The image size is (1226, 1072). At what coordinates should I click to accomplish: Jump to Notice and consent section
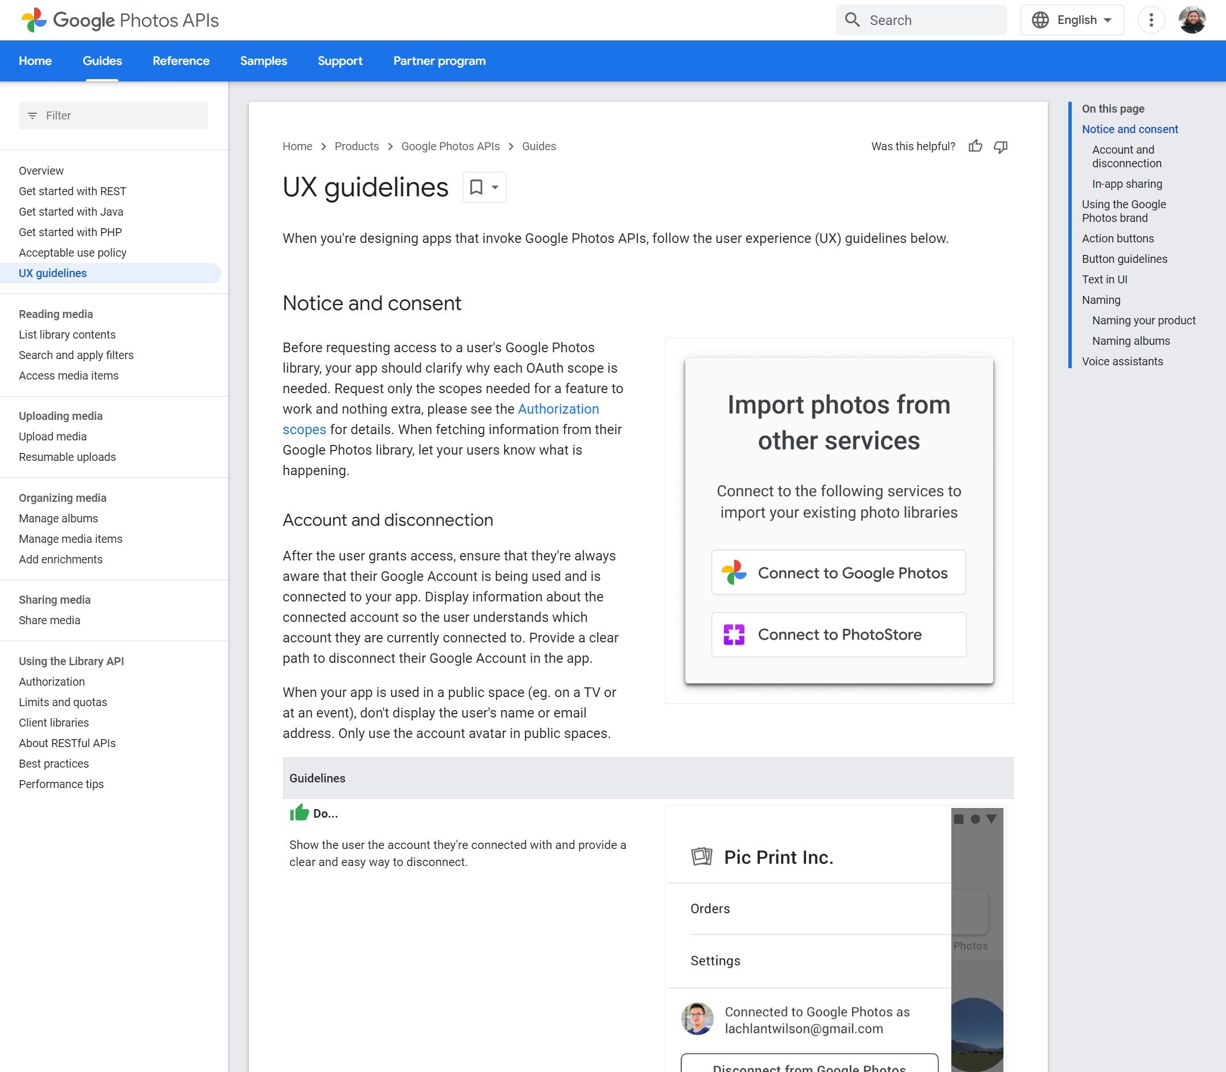point(1130,129)
